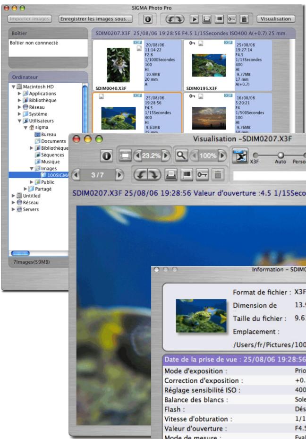This screenshot has width=306, height=439.
Task: Print image from Visualisation window toolbar
Action: click(x=171, y=175)
